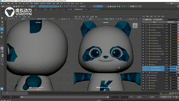The height and width of the screenshot is (101, 179).
Task: Open last menu of right viewport panel
Action: coord(96,17)
